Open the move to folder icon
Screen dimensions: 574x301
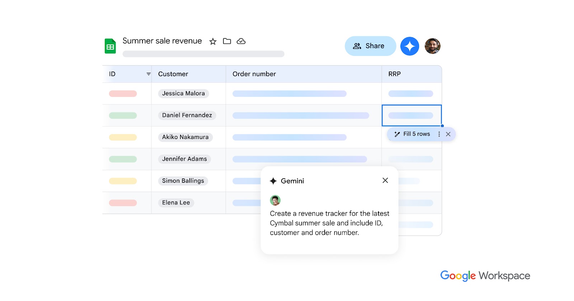tap(227, 41)
